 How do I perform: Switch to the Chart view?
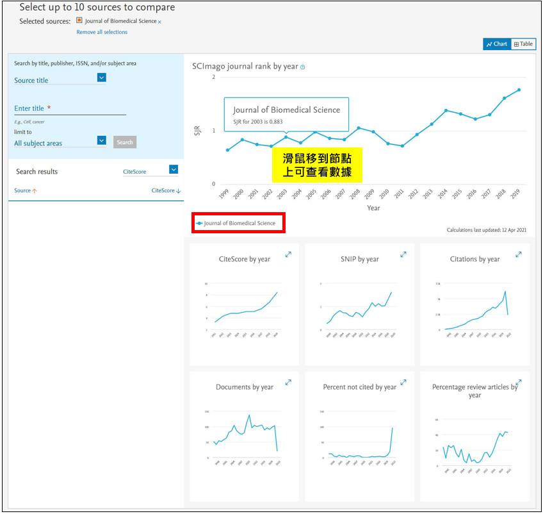click(497, 44)
